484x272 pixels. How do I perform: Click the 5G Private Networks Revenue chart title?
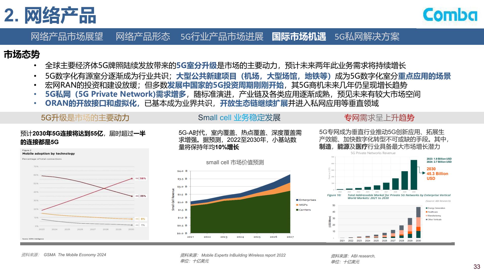coord(373,153)
